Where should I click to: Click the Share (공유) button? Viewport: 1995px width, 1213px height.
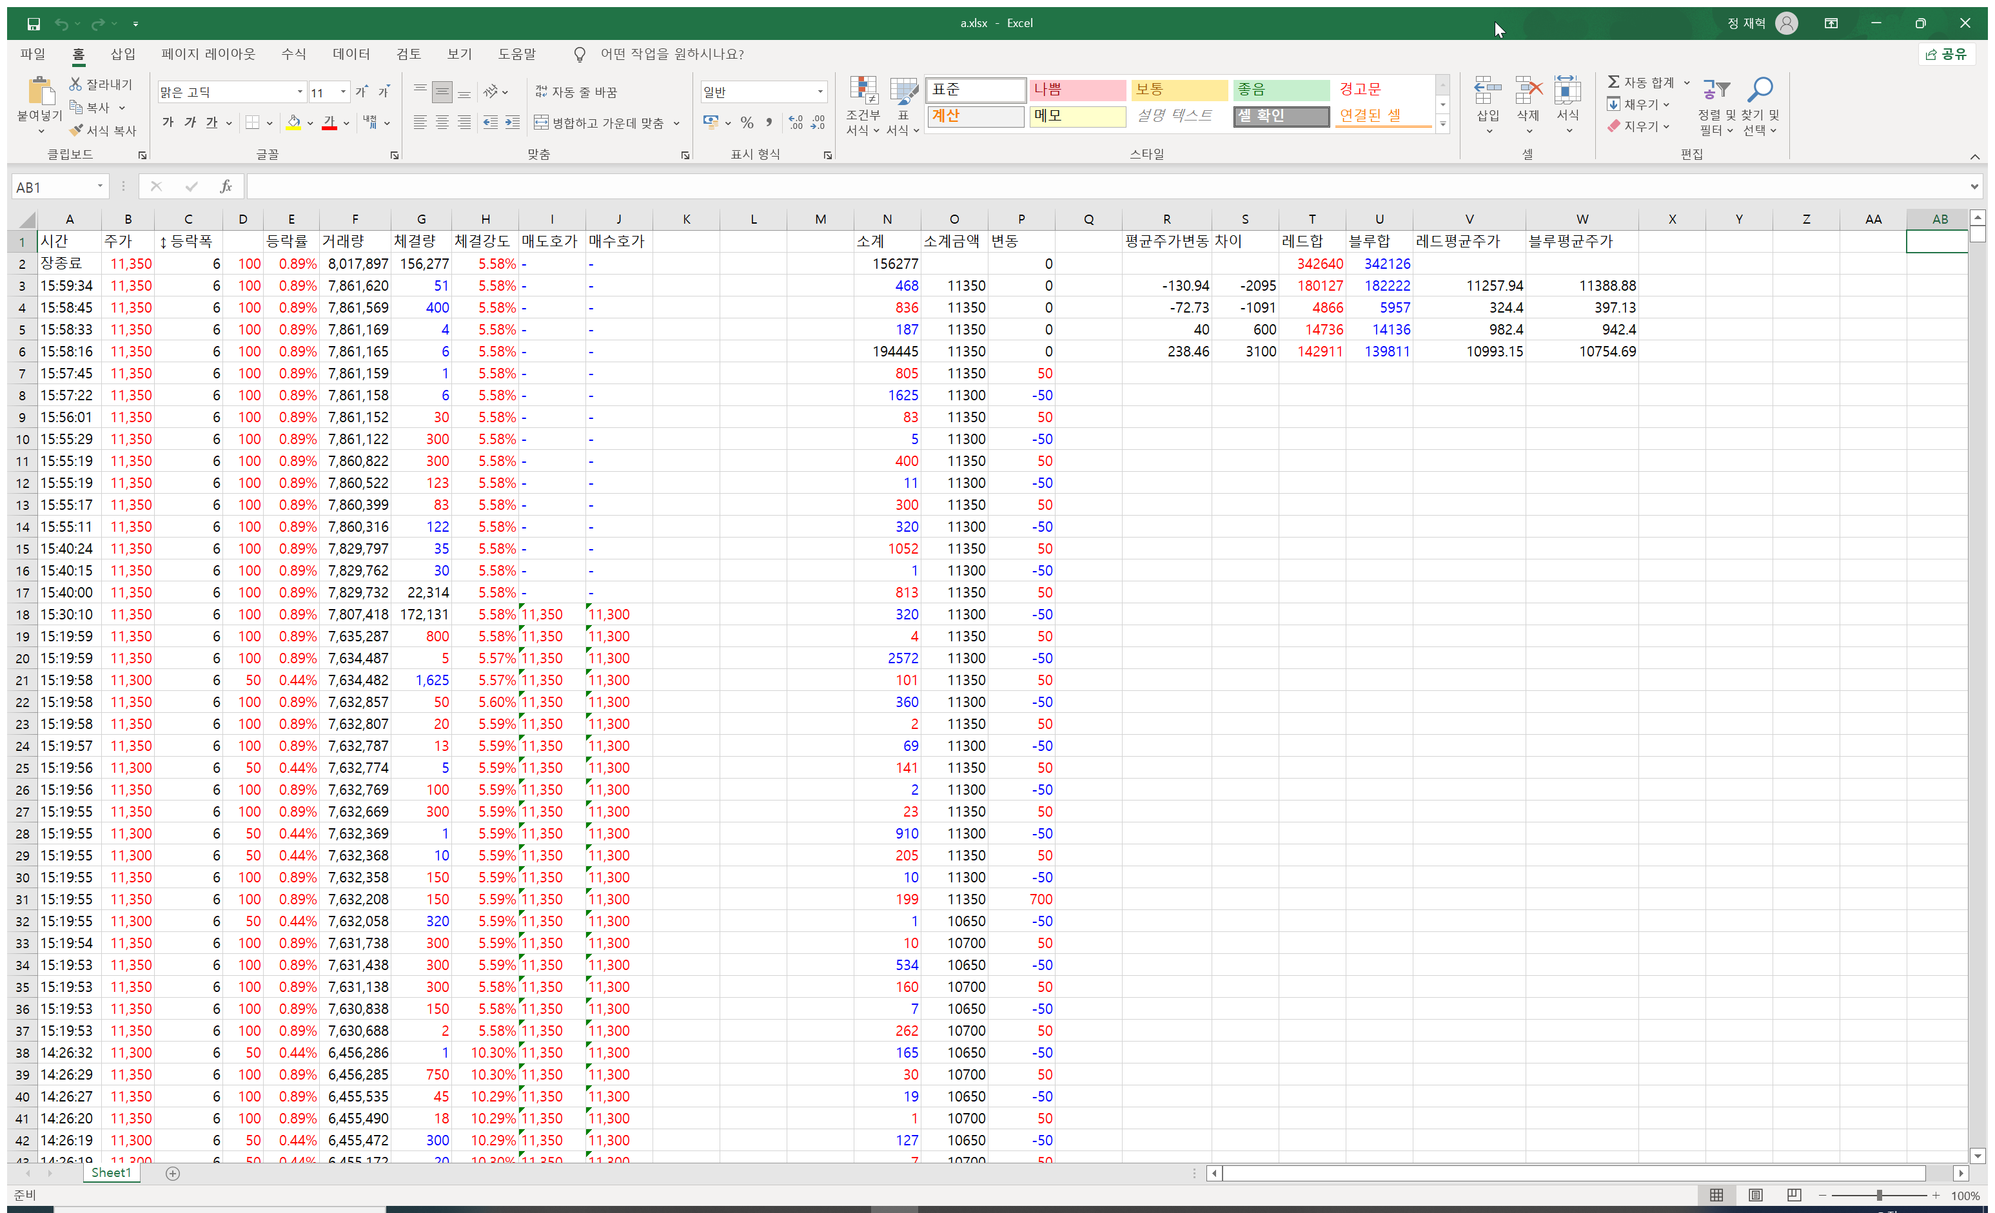pos(1947,54)
